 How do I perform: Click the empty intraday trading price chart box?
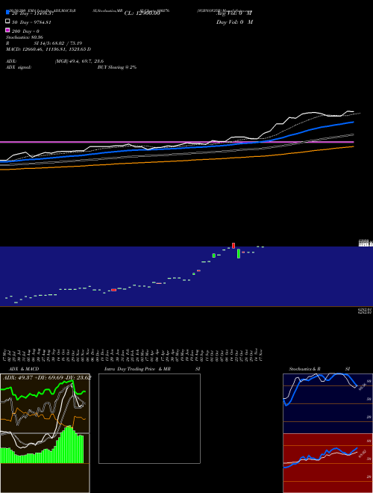click(149, 418)
